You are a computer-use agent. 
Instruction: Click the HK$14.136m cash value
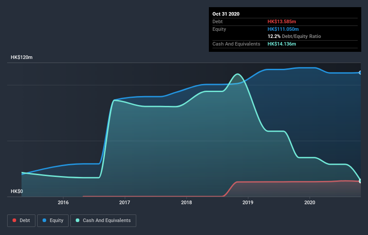click(x=281, y=44)
